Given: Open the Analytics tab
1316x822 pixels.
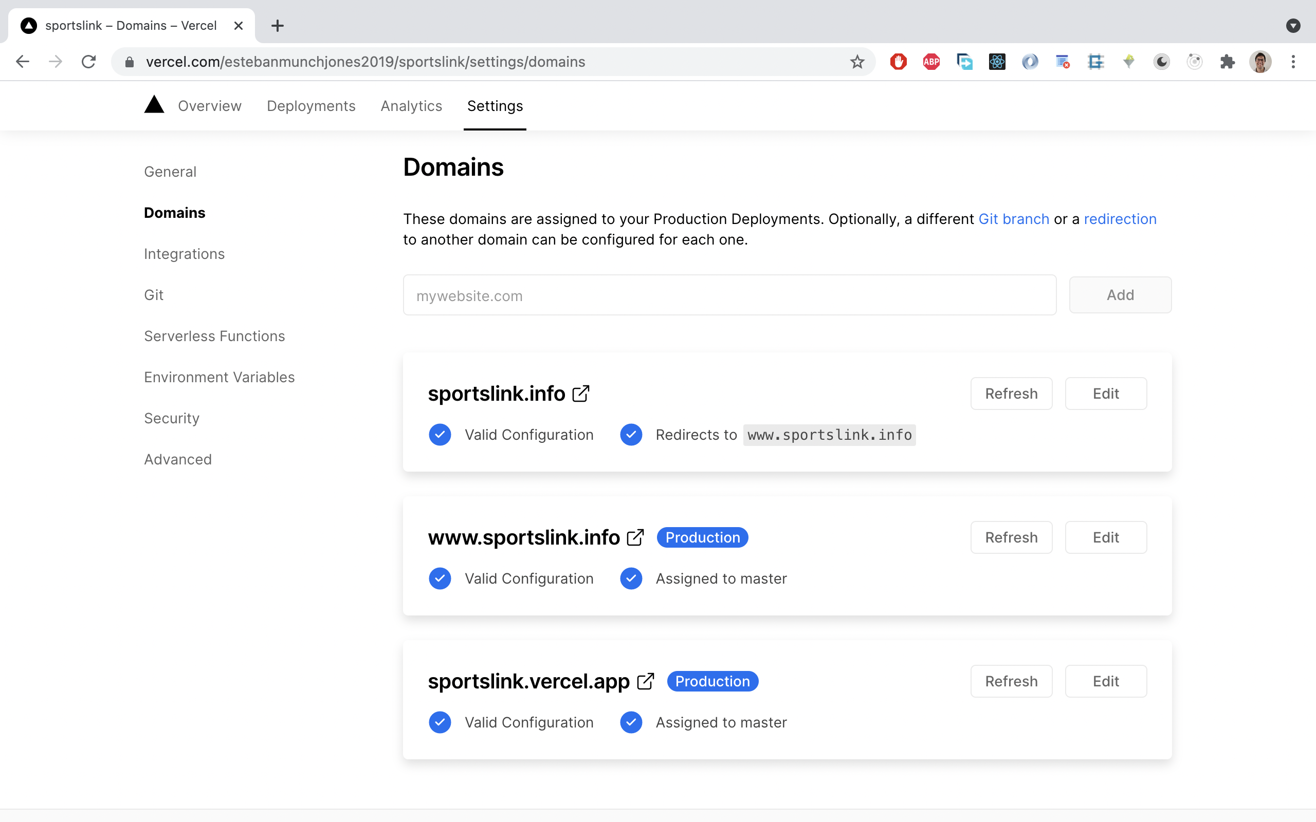Looking at the screenshot, I should coord(411,105).
